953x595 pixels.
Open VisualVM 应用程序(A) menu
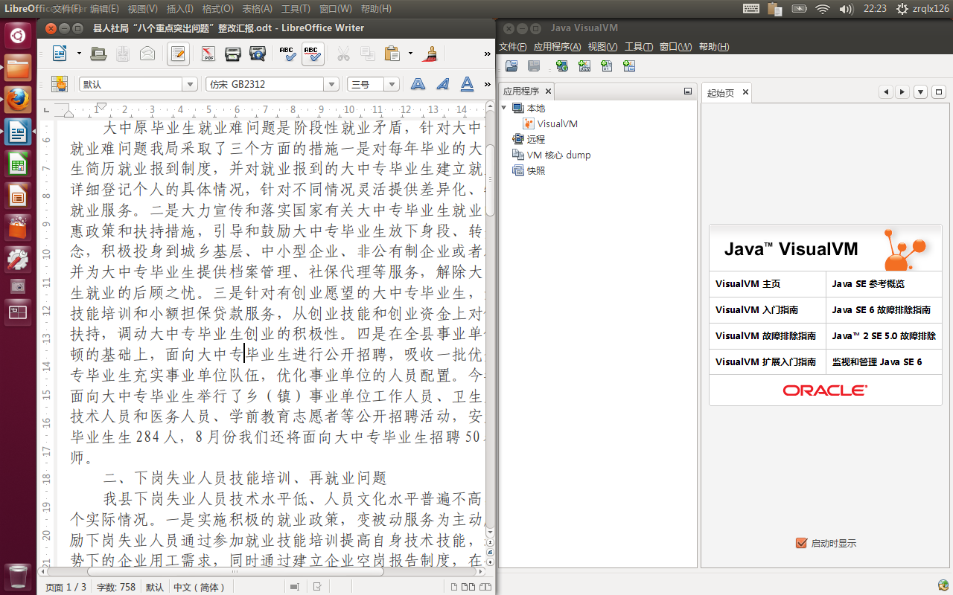coord(557,47)
